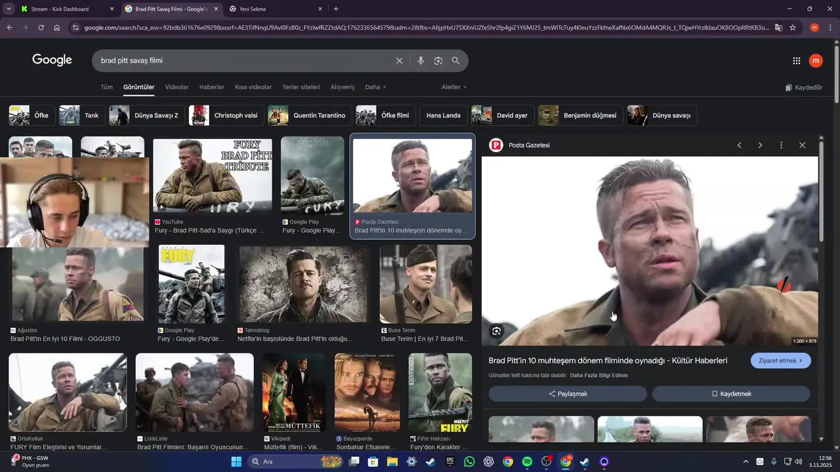Go to previous image in preview panel
The width and height of the screenshot is (840, 472).
click(x=740, y=145)
